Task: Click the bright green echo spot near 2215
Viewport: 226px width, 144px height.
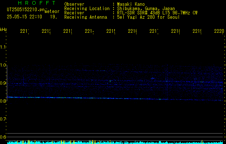Action: (x=110, y=81)
